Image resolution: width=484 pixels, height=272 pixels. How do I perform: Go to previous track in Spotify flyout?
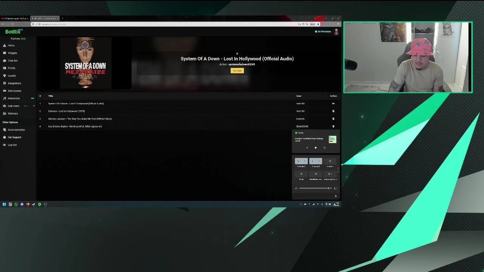[x=307, y=148]
